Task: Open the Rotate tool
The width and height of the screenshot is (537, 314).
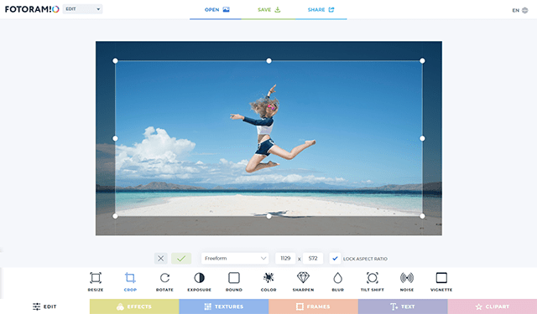Action: tap(164, 281)
